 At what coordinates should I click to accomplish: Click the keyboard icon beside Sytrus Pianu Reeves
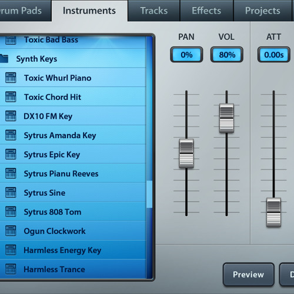coord(11,173)
